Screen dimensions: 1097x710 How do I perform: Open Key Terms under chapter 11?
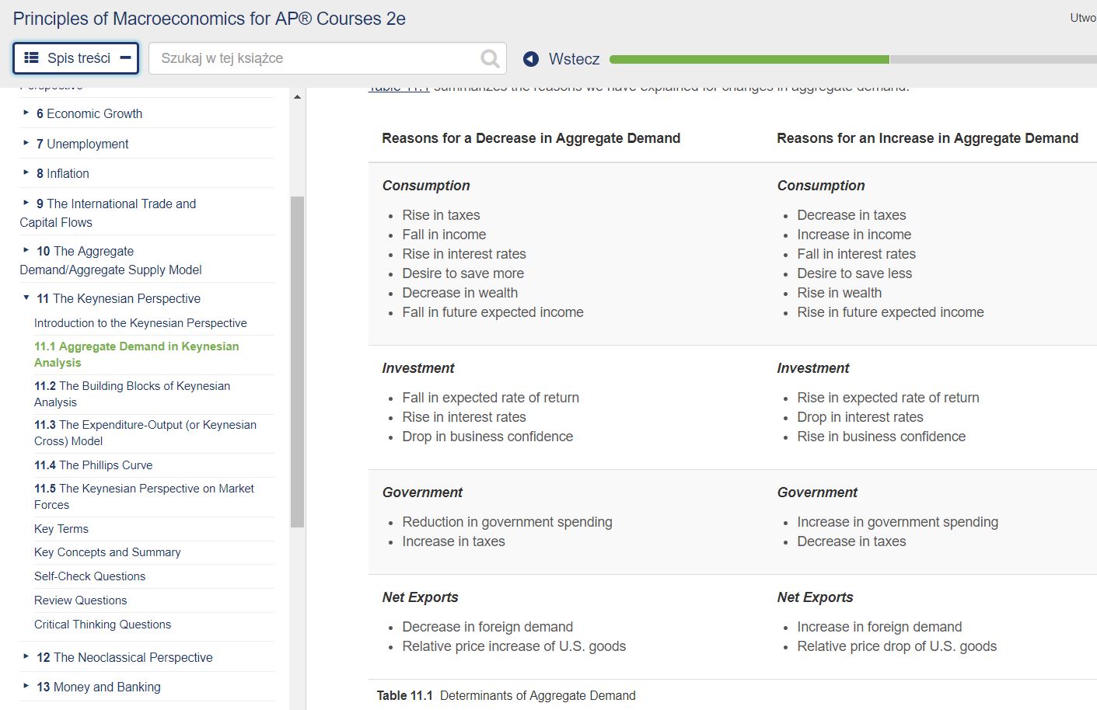tap(61, 529)
